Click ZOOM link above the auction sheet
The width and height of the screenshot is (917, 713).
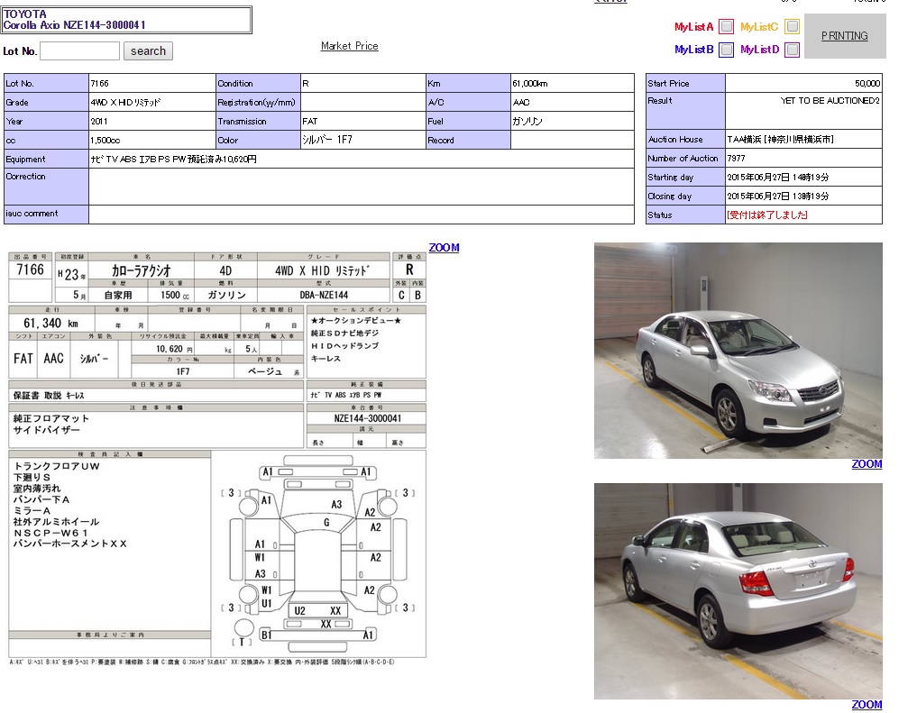point(444,248)
